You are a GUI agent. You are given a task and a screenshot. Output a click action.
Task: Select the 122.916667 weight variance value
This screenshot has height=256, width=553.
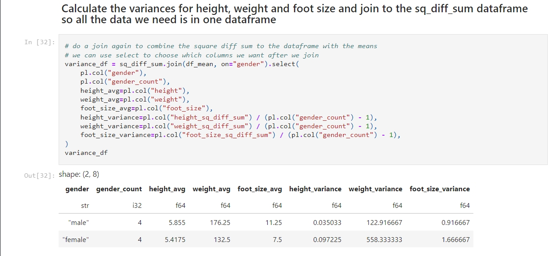tap(384, 223)
